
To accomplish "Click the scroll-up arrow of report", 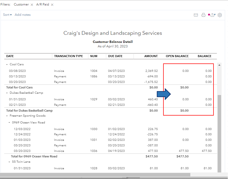I will (x=219, y=65).
